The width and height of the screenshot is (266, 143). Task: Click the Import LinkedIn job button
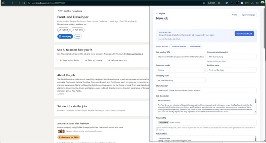(x=244, y=34)
